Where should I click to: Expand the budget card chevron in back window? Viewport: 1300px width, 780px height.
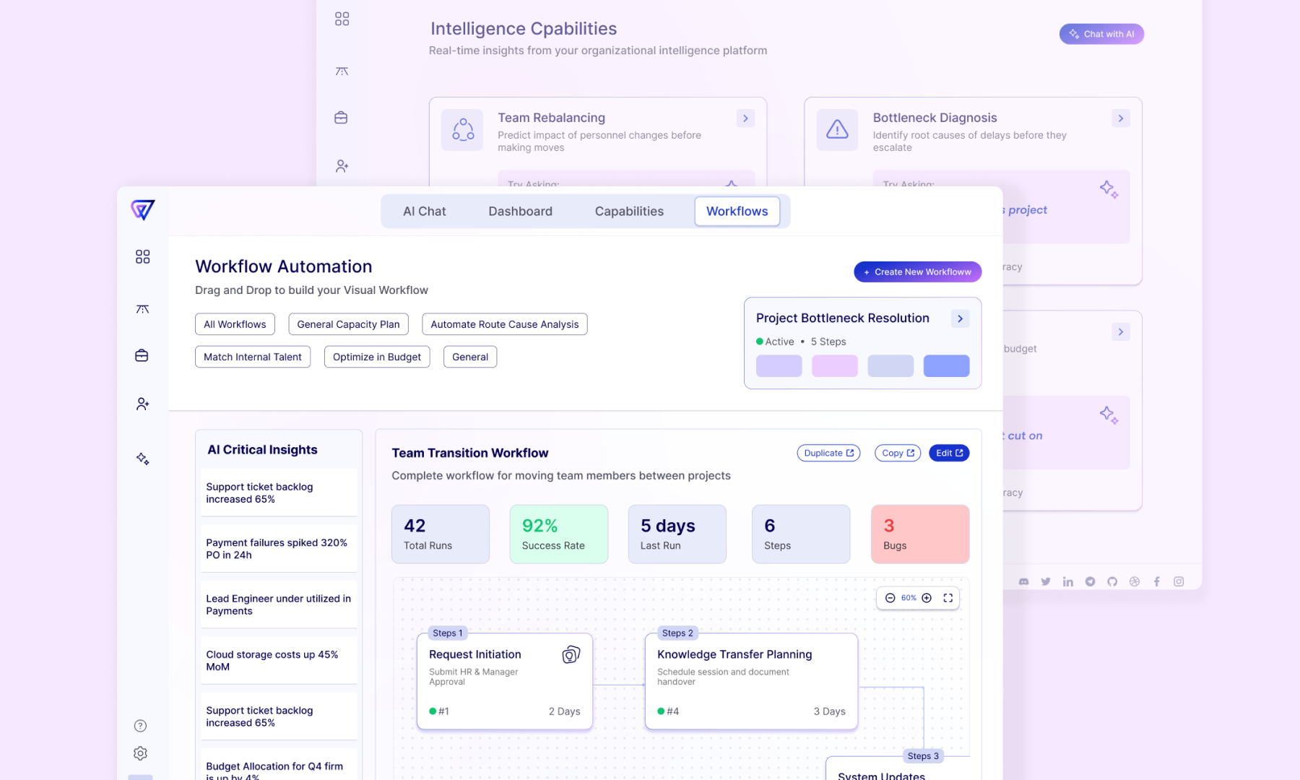(x=1120, y=332)
